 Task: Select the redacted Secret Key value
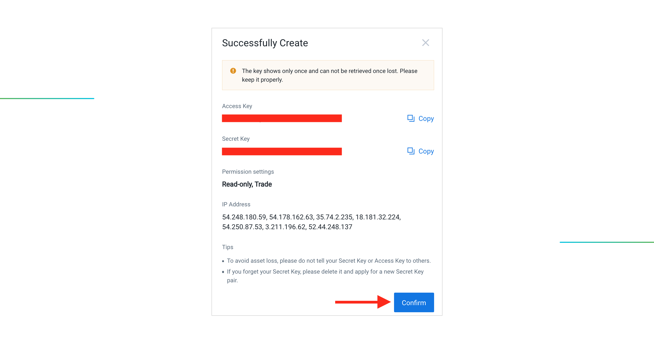coord(282,151)
